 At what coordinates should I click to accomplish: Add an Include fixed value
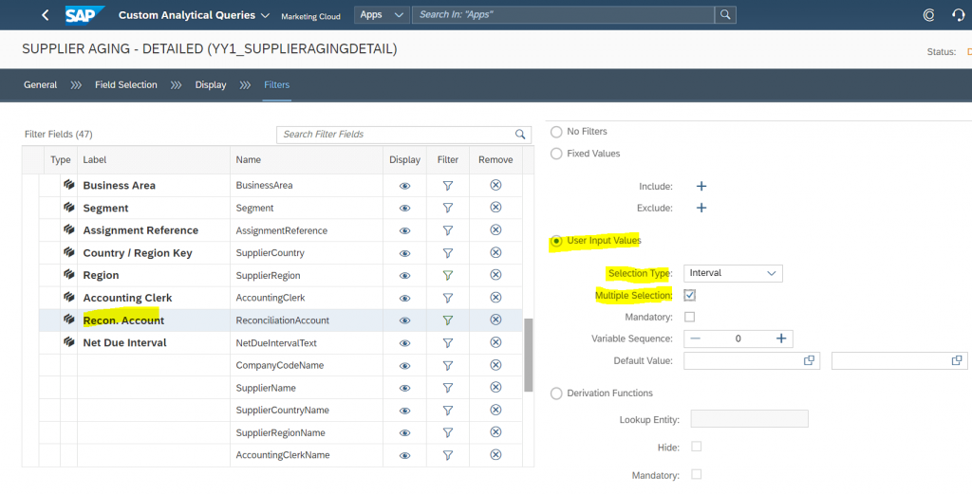pos(701,187)
